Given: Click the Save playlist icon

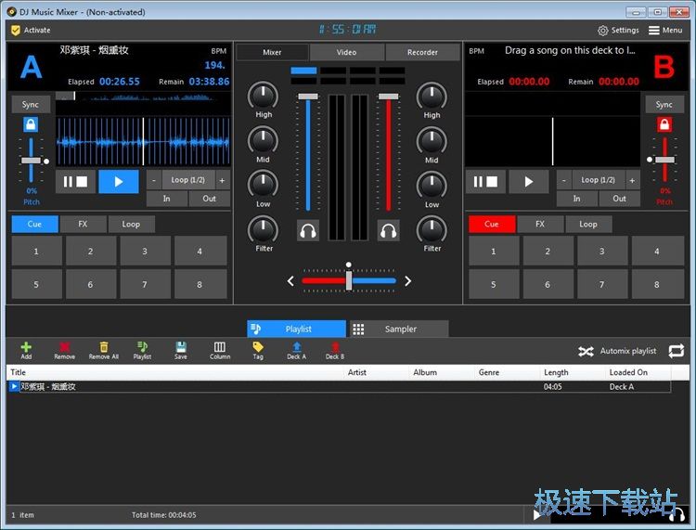Looking at the screenshot, I should pos(180,348).
